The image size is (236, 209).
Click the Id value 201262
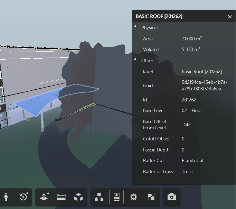click(189, 100)
